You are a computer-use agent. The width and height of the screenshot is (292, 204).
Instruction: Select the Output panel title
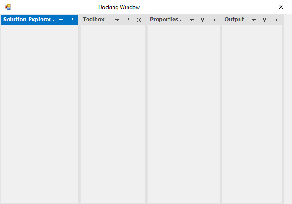(x=235, y=20)
